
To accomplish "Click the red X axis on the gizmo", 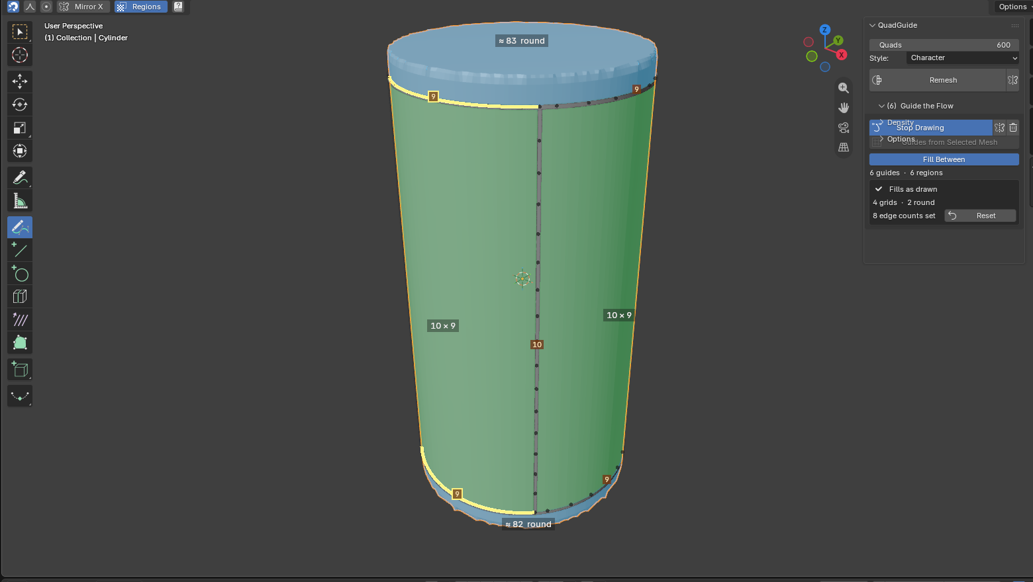I will tap(841, 55).
